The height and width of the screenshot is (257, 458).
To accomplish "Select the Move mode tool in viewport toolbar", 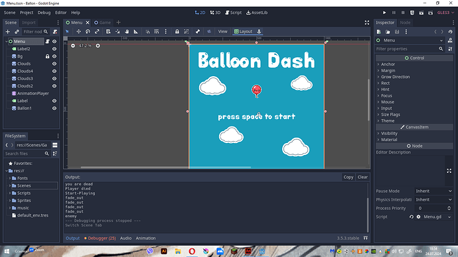I will 78,32.
